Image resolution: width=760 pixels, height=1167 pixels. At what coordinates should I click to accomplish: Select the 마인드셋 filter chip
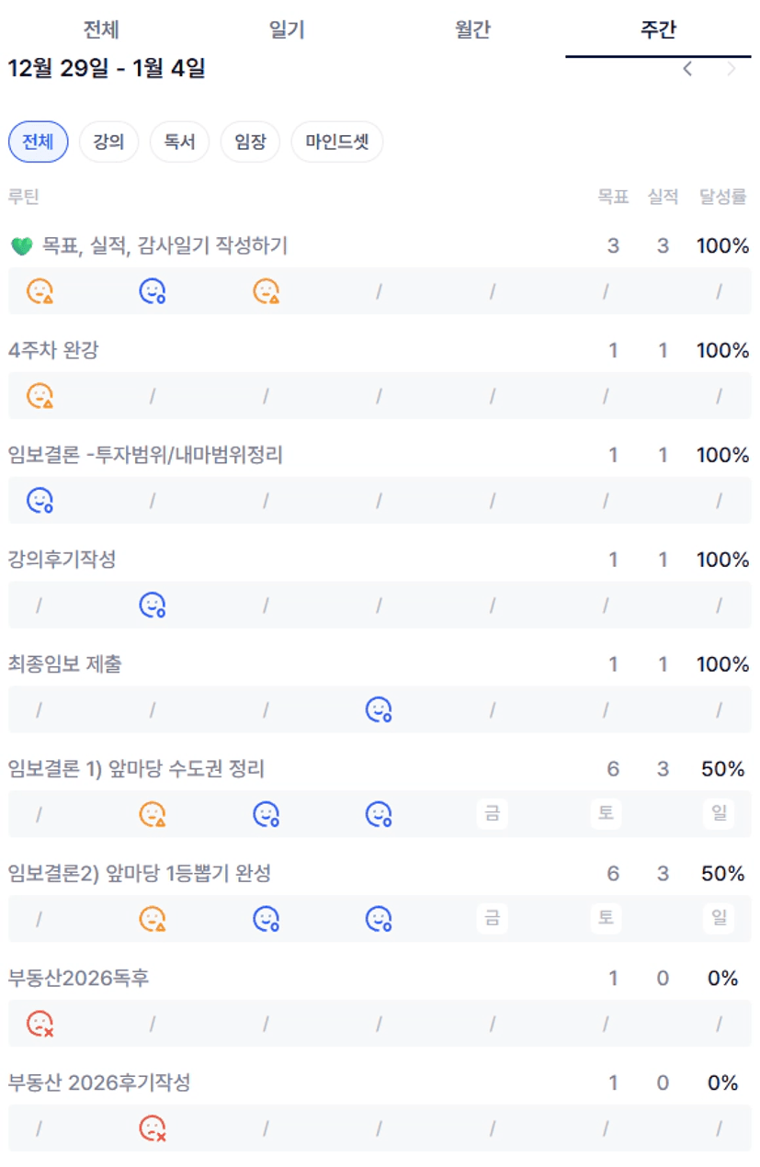click(337, 142)
